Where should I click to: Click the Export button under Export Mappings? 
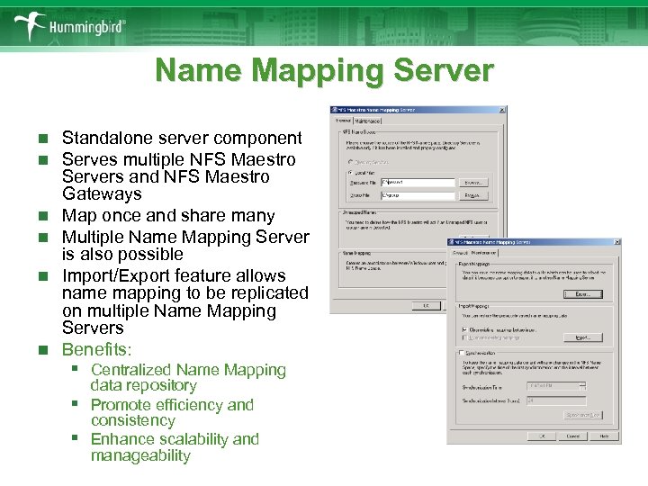coord(583,293)
